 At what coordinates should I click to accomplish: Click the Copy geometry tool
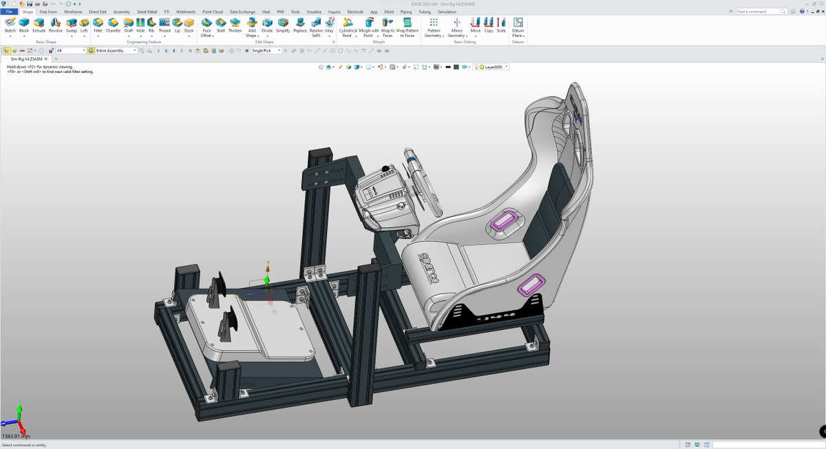489,26
